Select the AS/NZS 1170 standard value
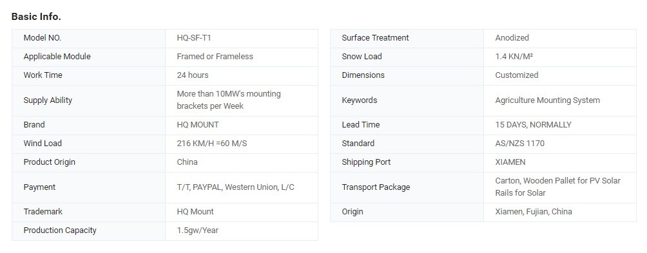Viewport: 647px width, 253px height. tap(520, 144)
